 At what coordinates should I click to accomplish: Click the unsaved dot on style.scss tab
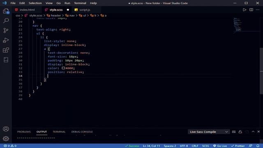click(68, 10)
